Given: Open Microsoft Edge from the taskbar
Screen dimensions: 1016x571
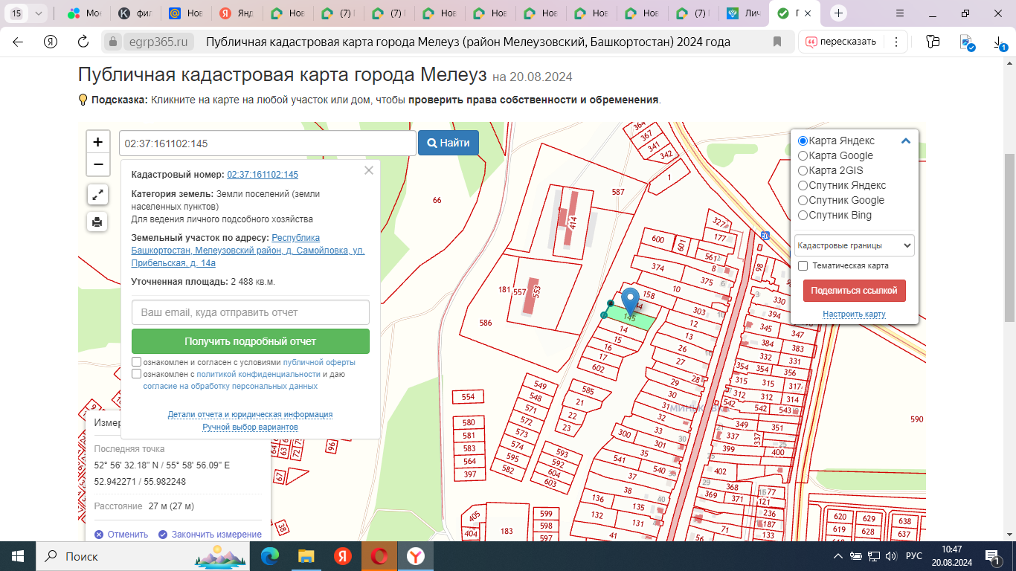Looking at the screenshot, I should pos(270,556).
